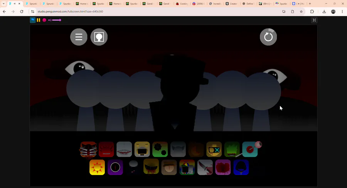Viewport: 347px width, 188px height.
Task: Stop the project with the pink stop button
Action: tap(44, 20)
